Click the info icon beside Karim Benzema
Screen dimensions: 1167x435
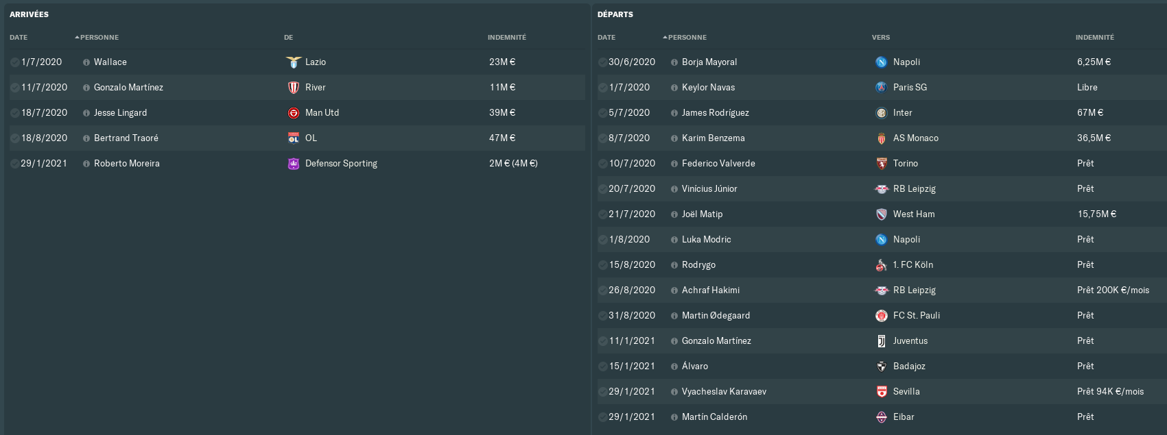click(674, 138)
